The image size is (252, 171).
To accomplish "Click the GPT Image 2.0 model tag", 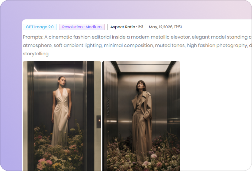I will pyautogui.click(x=40, y=27).
